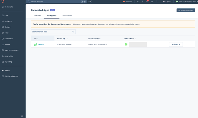198x118 pixels.
Task: Collapse the sidebar navigation
Action: pos(22,116)
